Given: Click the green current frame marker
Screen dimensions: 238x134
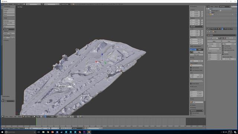Looking at the screenshot, I should tap(36, 122).
